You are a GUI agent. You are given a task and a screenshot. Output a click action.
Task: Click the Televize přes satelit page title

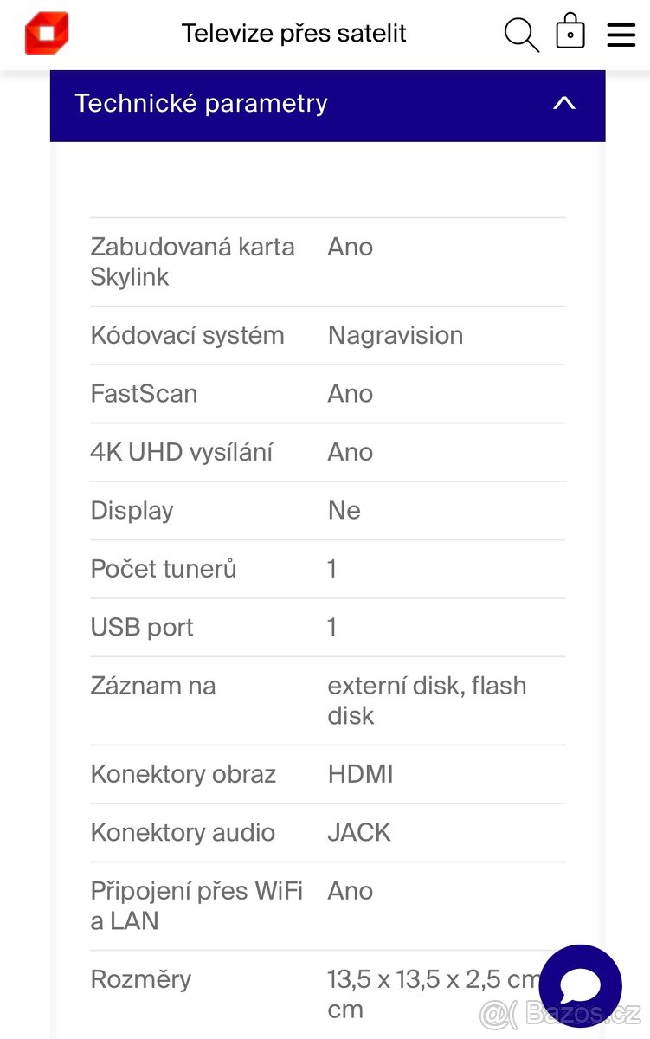tap(293, 33)
